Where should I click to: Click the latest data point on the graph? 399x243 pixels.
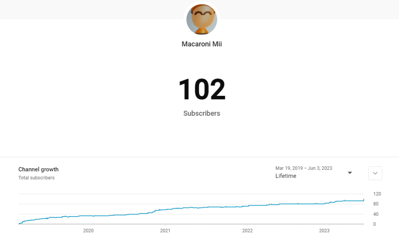(362, 199)
